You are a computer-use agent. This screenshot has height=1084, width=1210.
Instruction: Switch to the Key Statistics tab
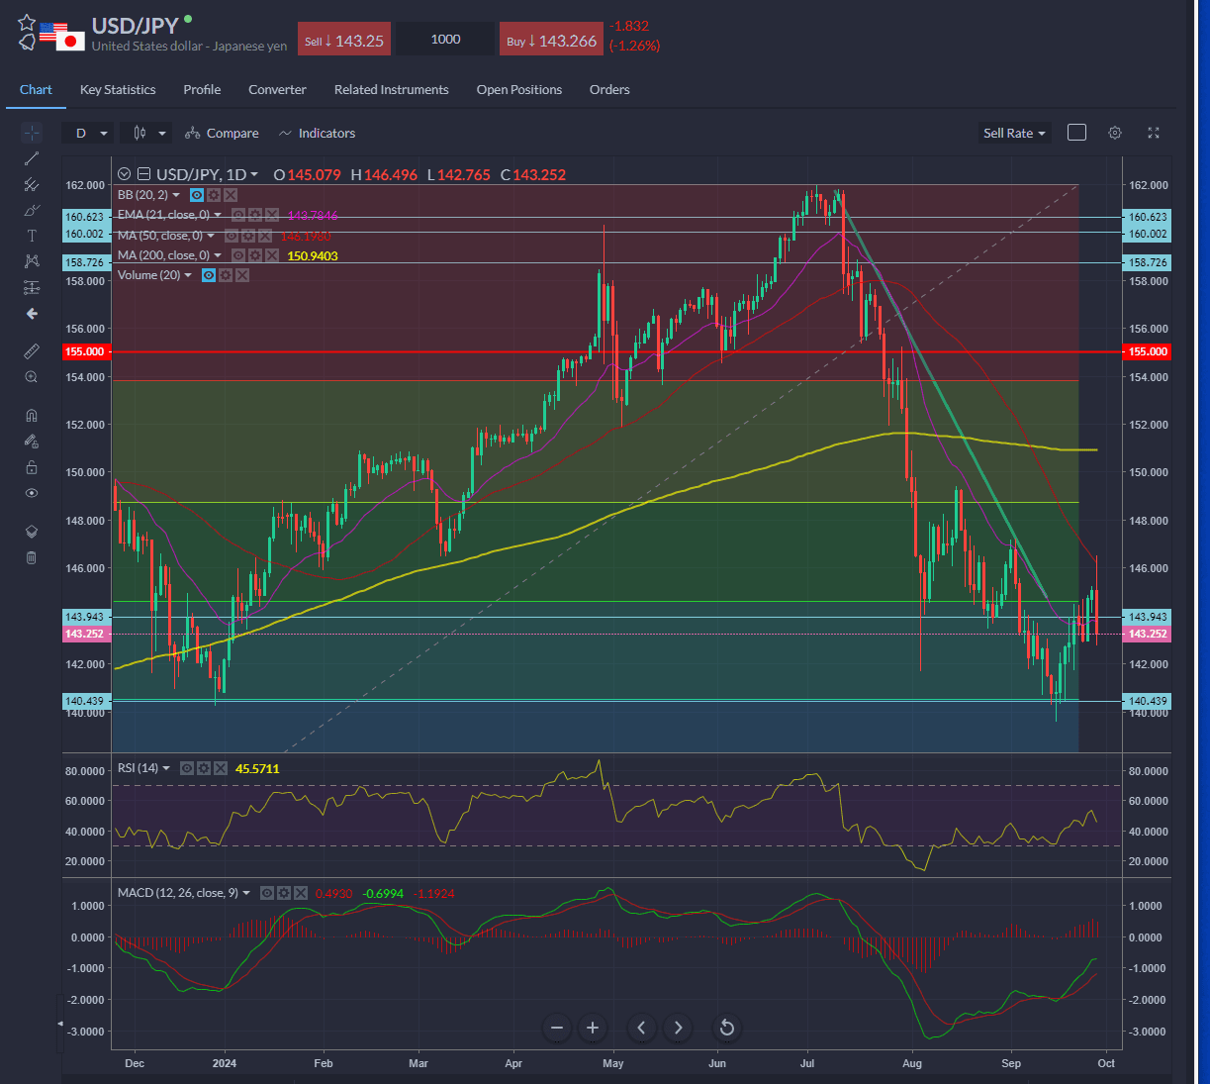tap(118, 90)
